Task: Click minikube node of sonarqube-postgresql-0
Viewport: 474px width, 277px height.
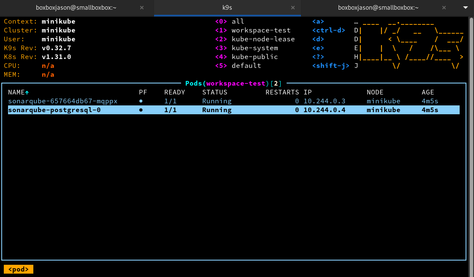Action: pyautogui.click(x=383, y=110)
